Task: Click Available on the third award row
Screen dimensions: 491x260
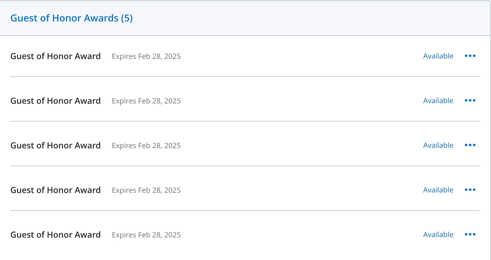Action: pos(438,145)
